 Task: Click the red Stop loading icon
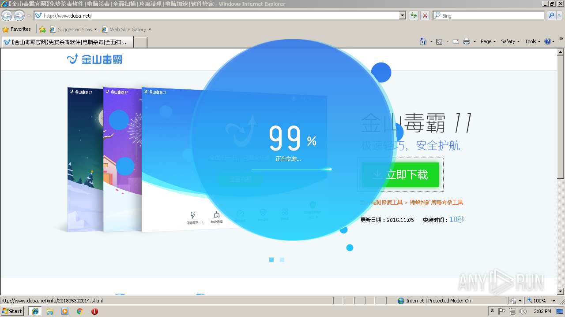click(x=425, y=15)
